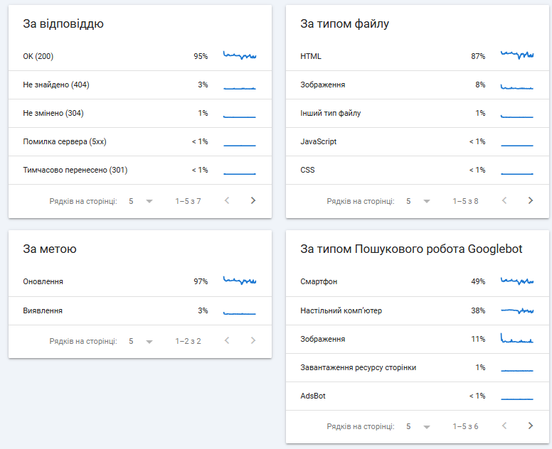Open rows-per-page dropdown in За типом файлу card
Screen dimensions: 552x449
pos(418,201)
